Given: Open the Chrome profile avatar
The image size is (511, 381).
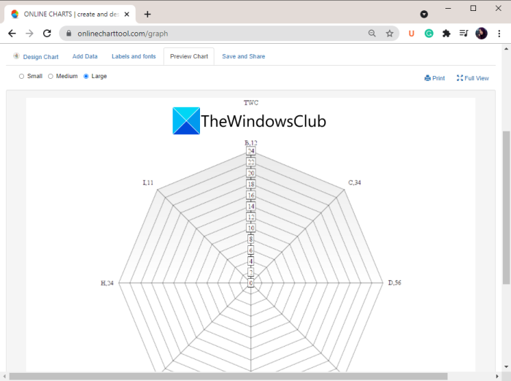Looking at the screenshot, I should point(481,34).
